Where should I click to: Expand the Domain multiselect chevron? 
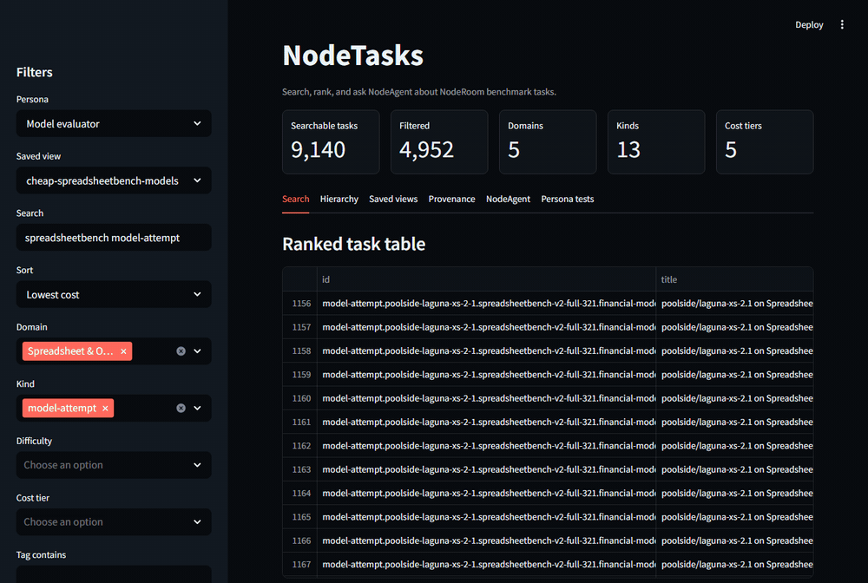(198, 351)
